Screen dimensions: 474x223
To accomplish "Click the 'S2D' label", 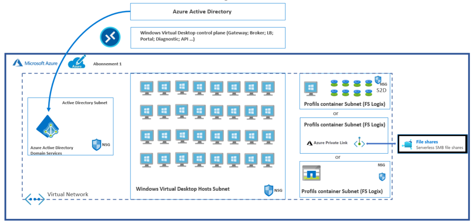I will (382, 90).
